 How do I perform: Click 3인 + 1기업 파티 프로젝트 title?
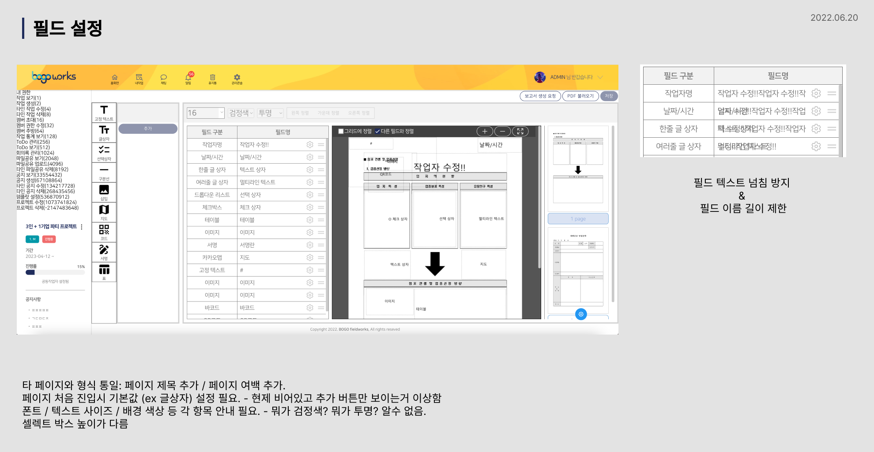coord(51,226)
